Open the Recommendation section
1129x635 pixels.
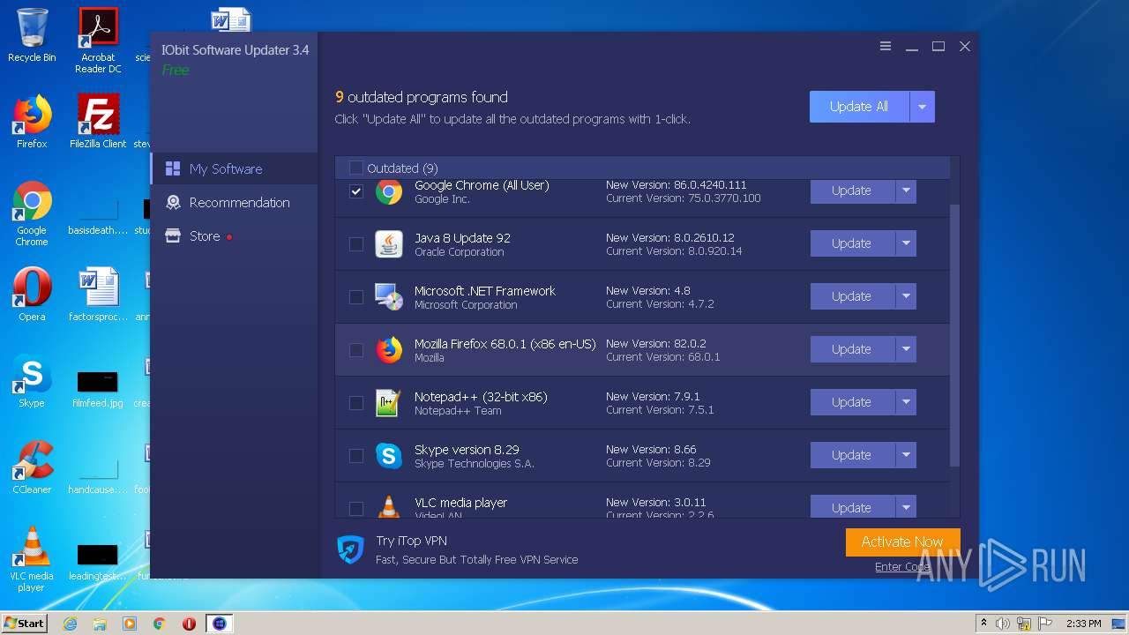coord(234,202)
